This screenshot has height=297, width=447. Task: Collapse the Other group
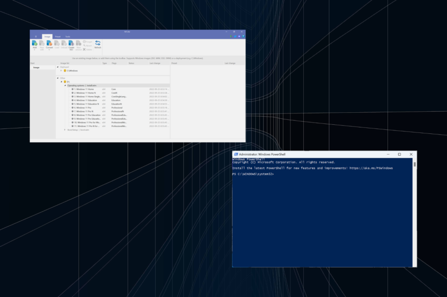58,78
